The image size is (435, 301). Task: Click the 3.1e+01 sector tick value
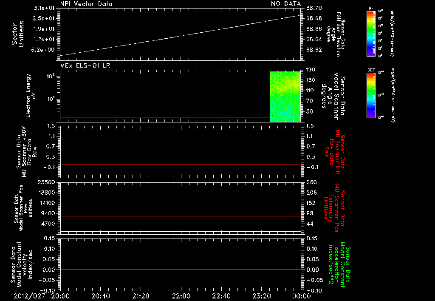click(x=44, y=8)
